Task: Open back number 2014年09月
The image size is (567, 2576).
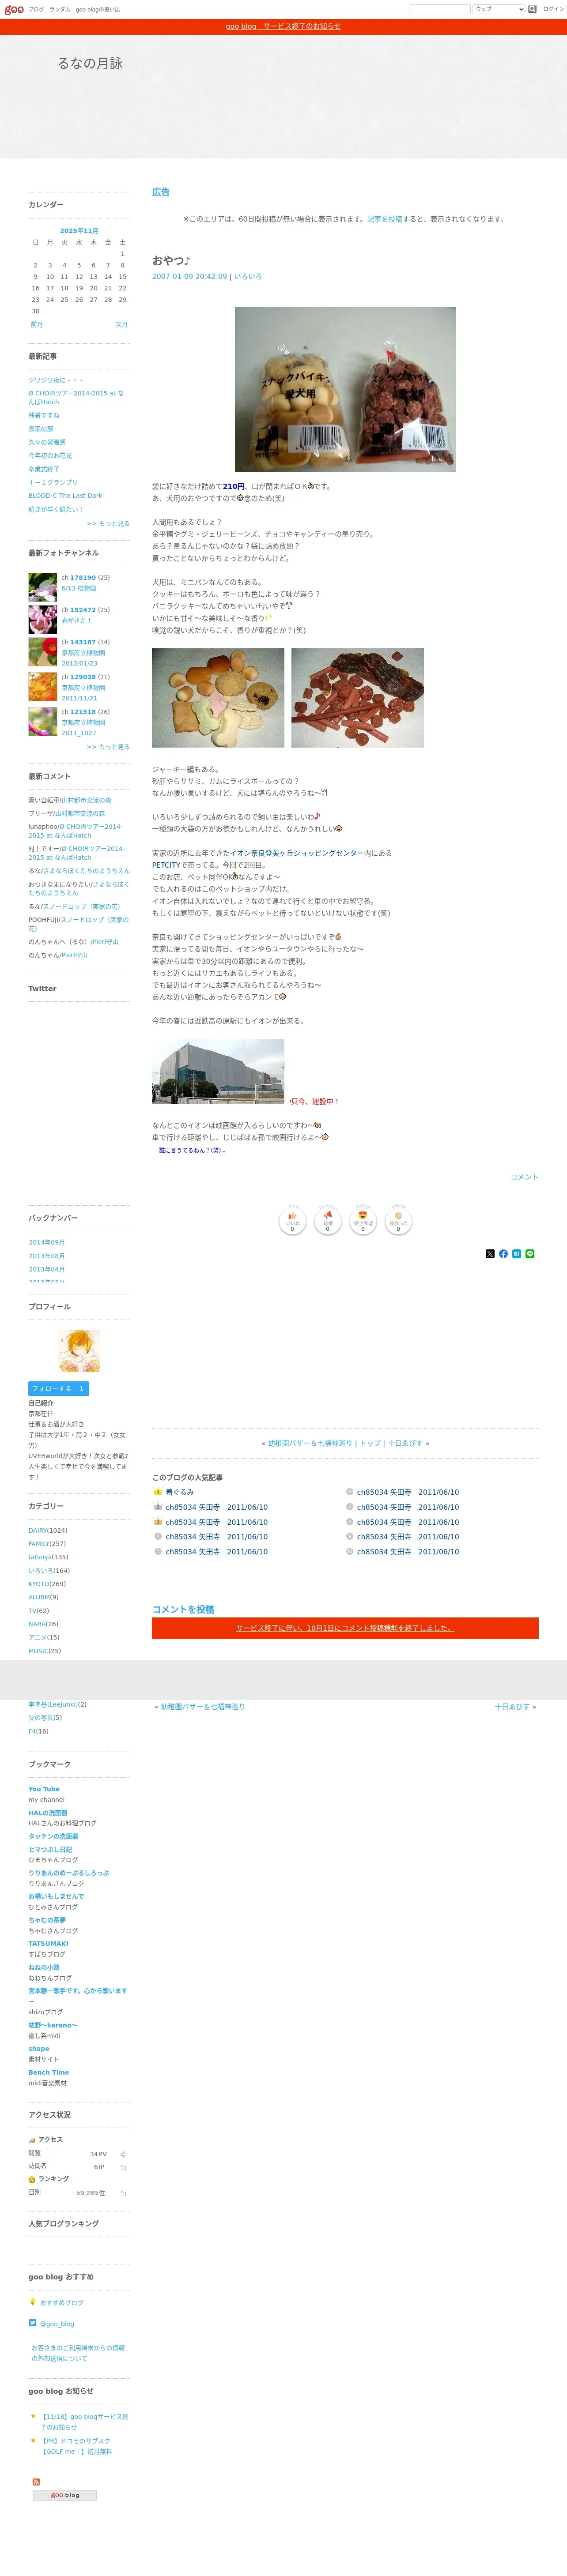Action: tap(47, 1242)
